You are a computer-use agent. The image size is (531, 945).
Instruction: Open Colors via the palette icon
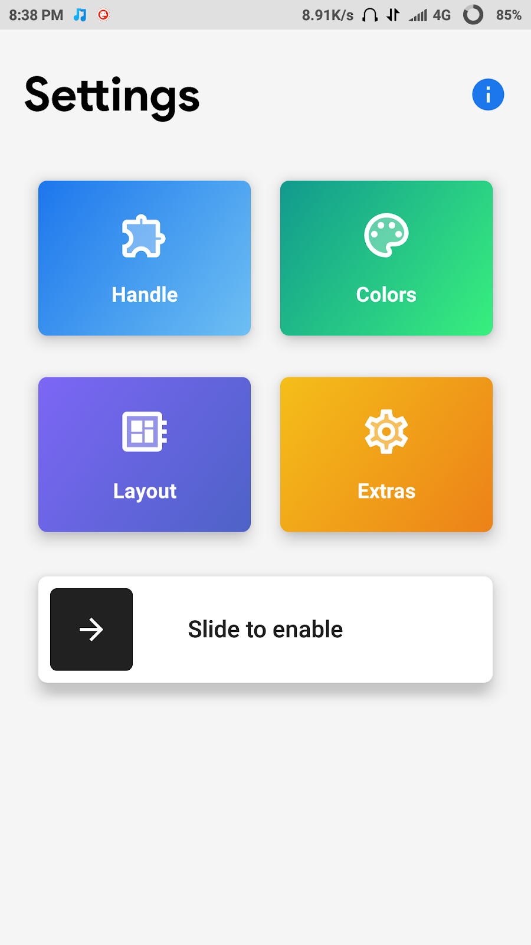pyautogui.click(x=386, y=235)
